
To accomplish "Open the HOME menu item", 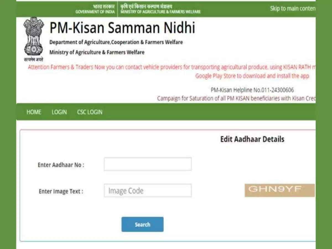I will pyautogui.click(x=34, y=112).
